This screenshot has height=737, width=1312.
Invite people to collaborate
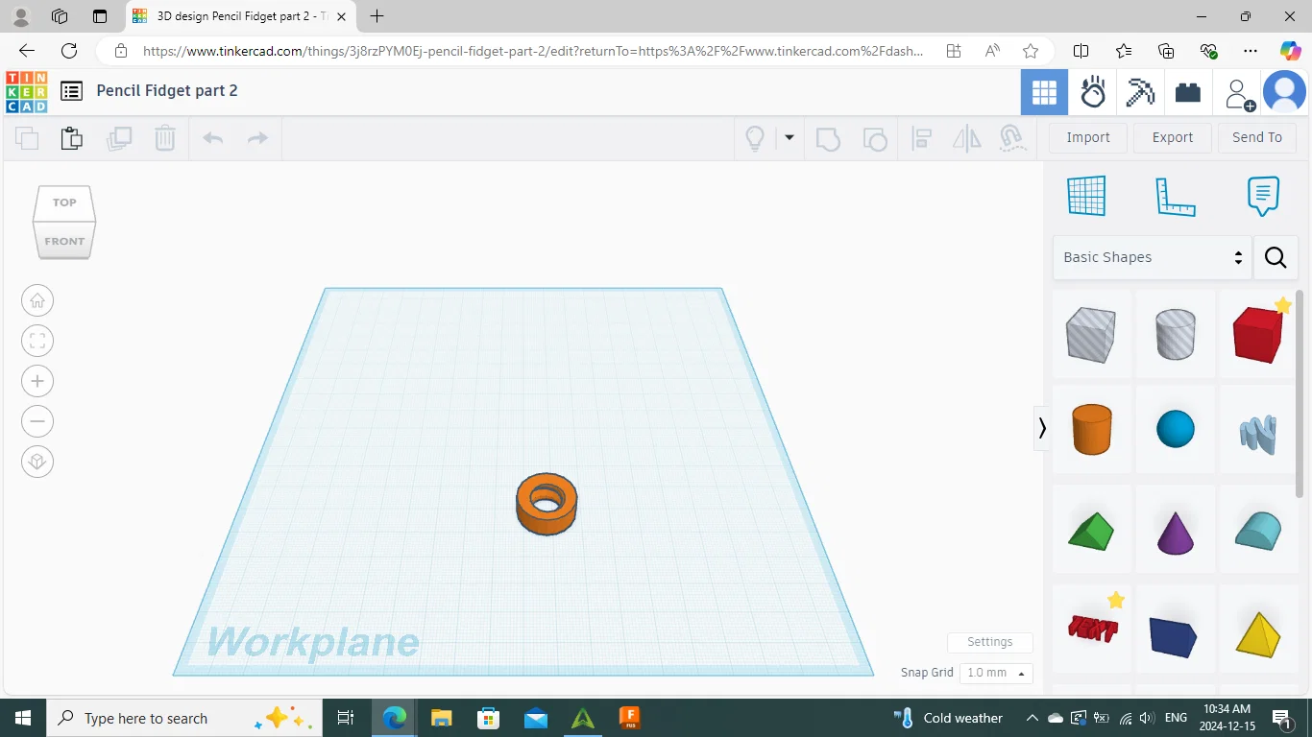click(x=1239, y=93)
